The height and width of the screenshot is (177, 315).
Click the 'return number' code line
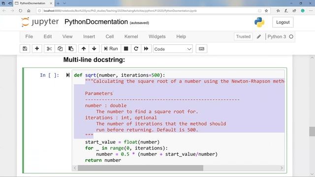(103, 160)
